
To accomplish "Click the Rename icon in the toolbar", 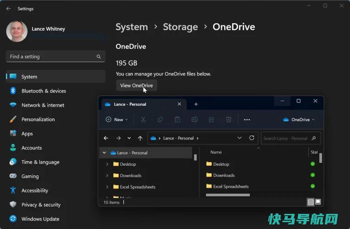I will pyautogui.click(x=194, y=120).
